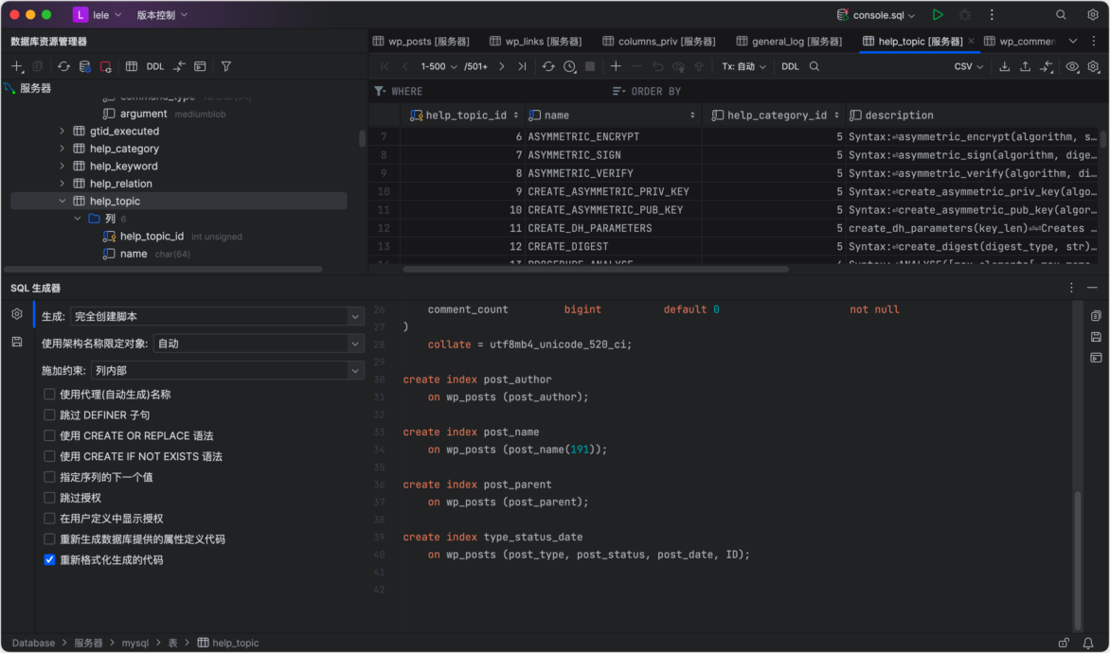Open the query console icon in explorer
1110x653 pixels.
tap(201, 66)
